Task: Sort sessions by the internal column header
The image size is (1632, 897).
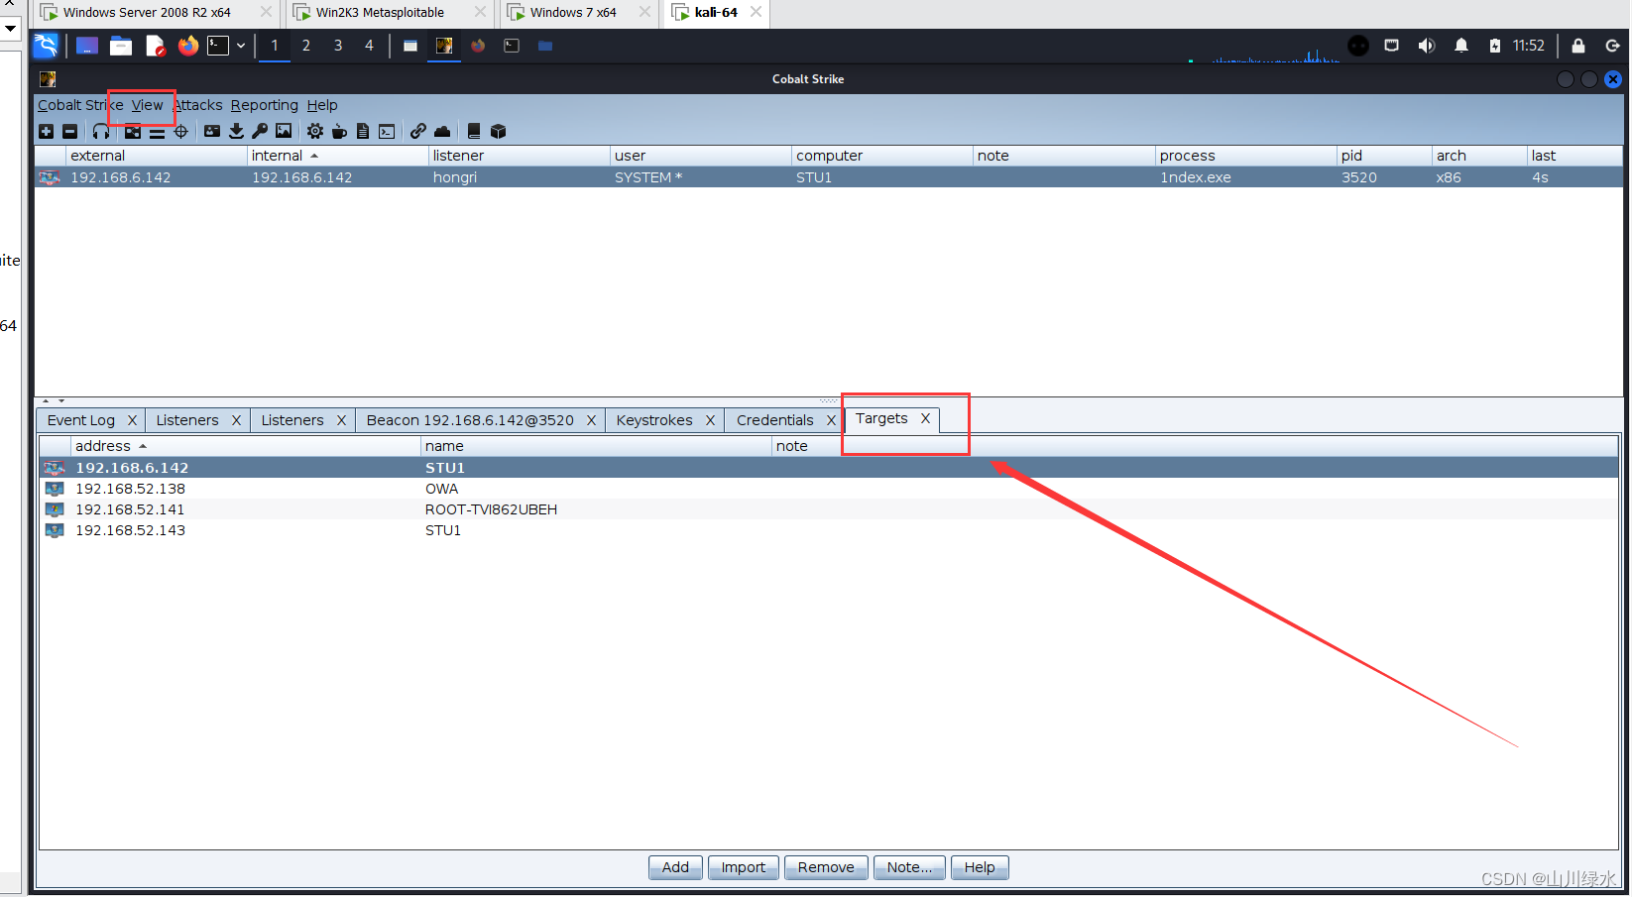Action: coord(337,156)
